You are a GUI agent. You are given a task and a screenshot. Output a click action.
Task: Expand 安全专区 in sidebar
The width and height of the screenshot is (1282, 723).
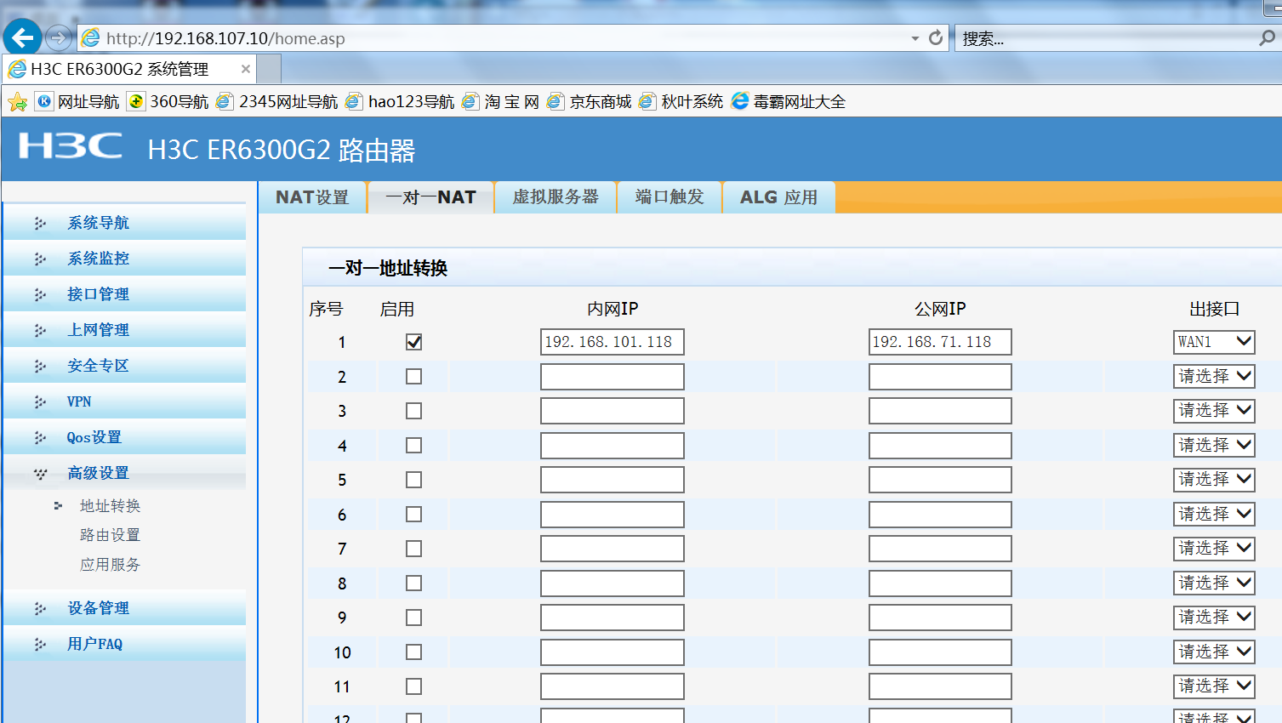coord(124,366)
